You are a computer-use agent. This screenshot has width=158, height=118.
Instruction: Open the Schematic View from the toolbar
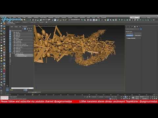[x=99, y=20]
